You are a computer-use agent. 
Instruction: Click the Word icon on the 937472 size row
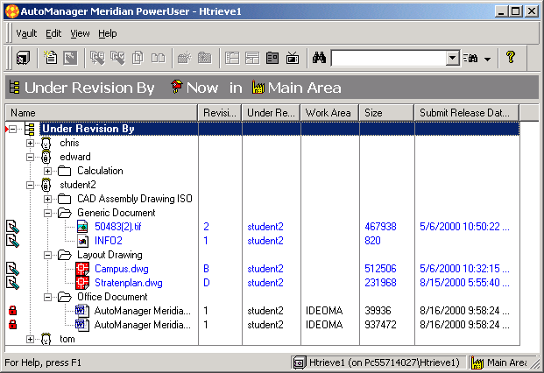(x=82, y=325)
